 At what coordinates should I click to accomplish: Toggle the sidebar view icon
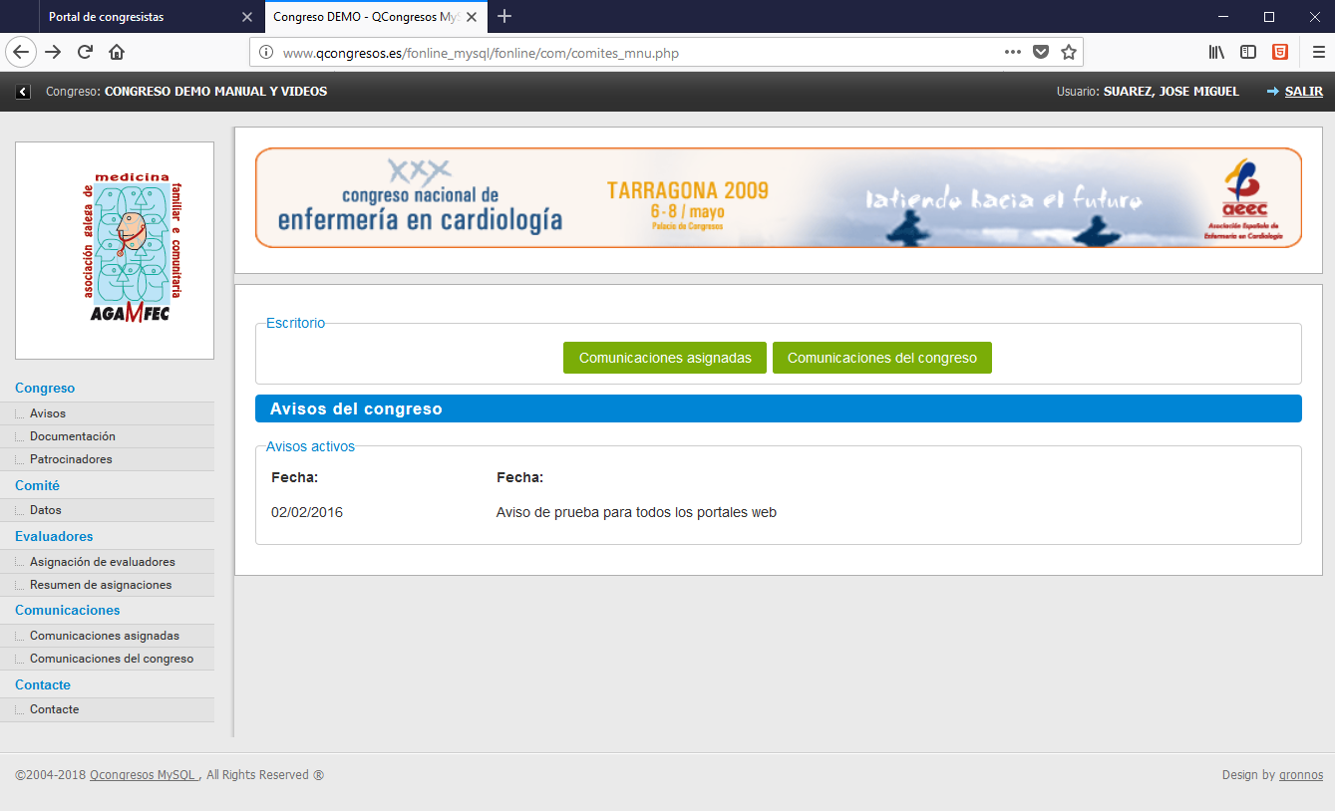[x=1248, y=53]
